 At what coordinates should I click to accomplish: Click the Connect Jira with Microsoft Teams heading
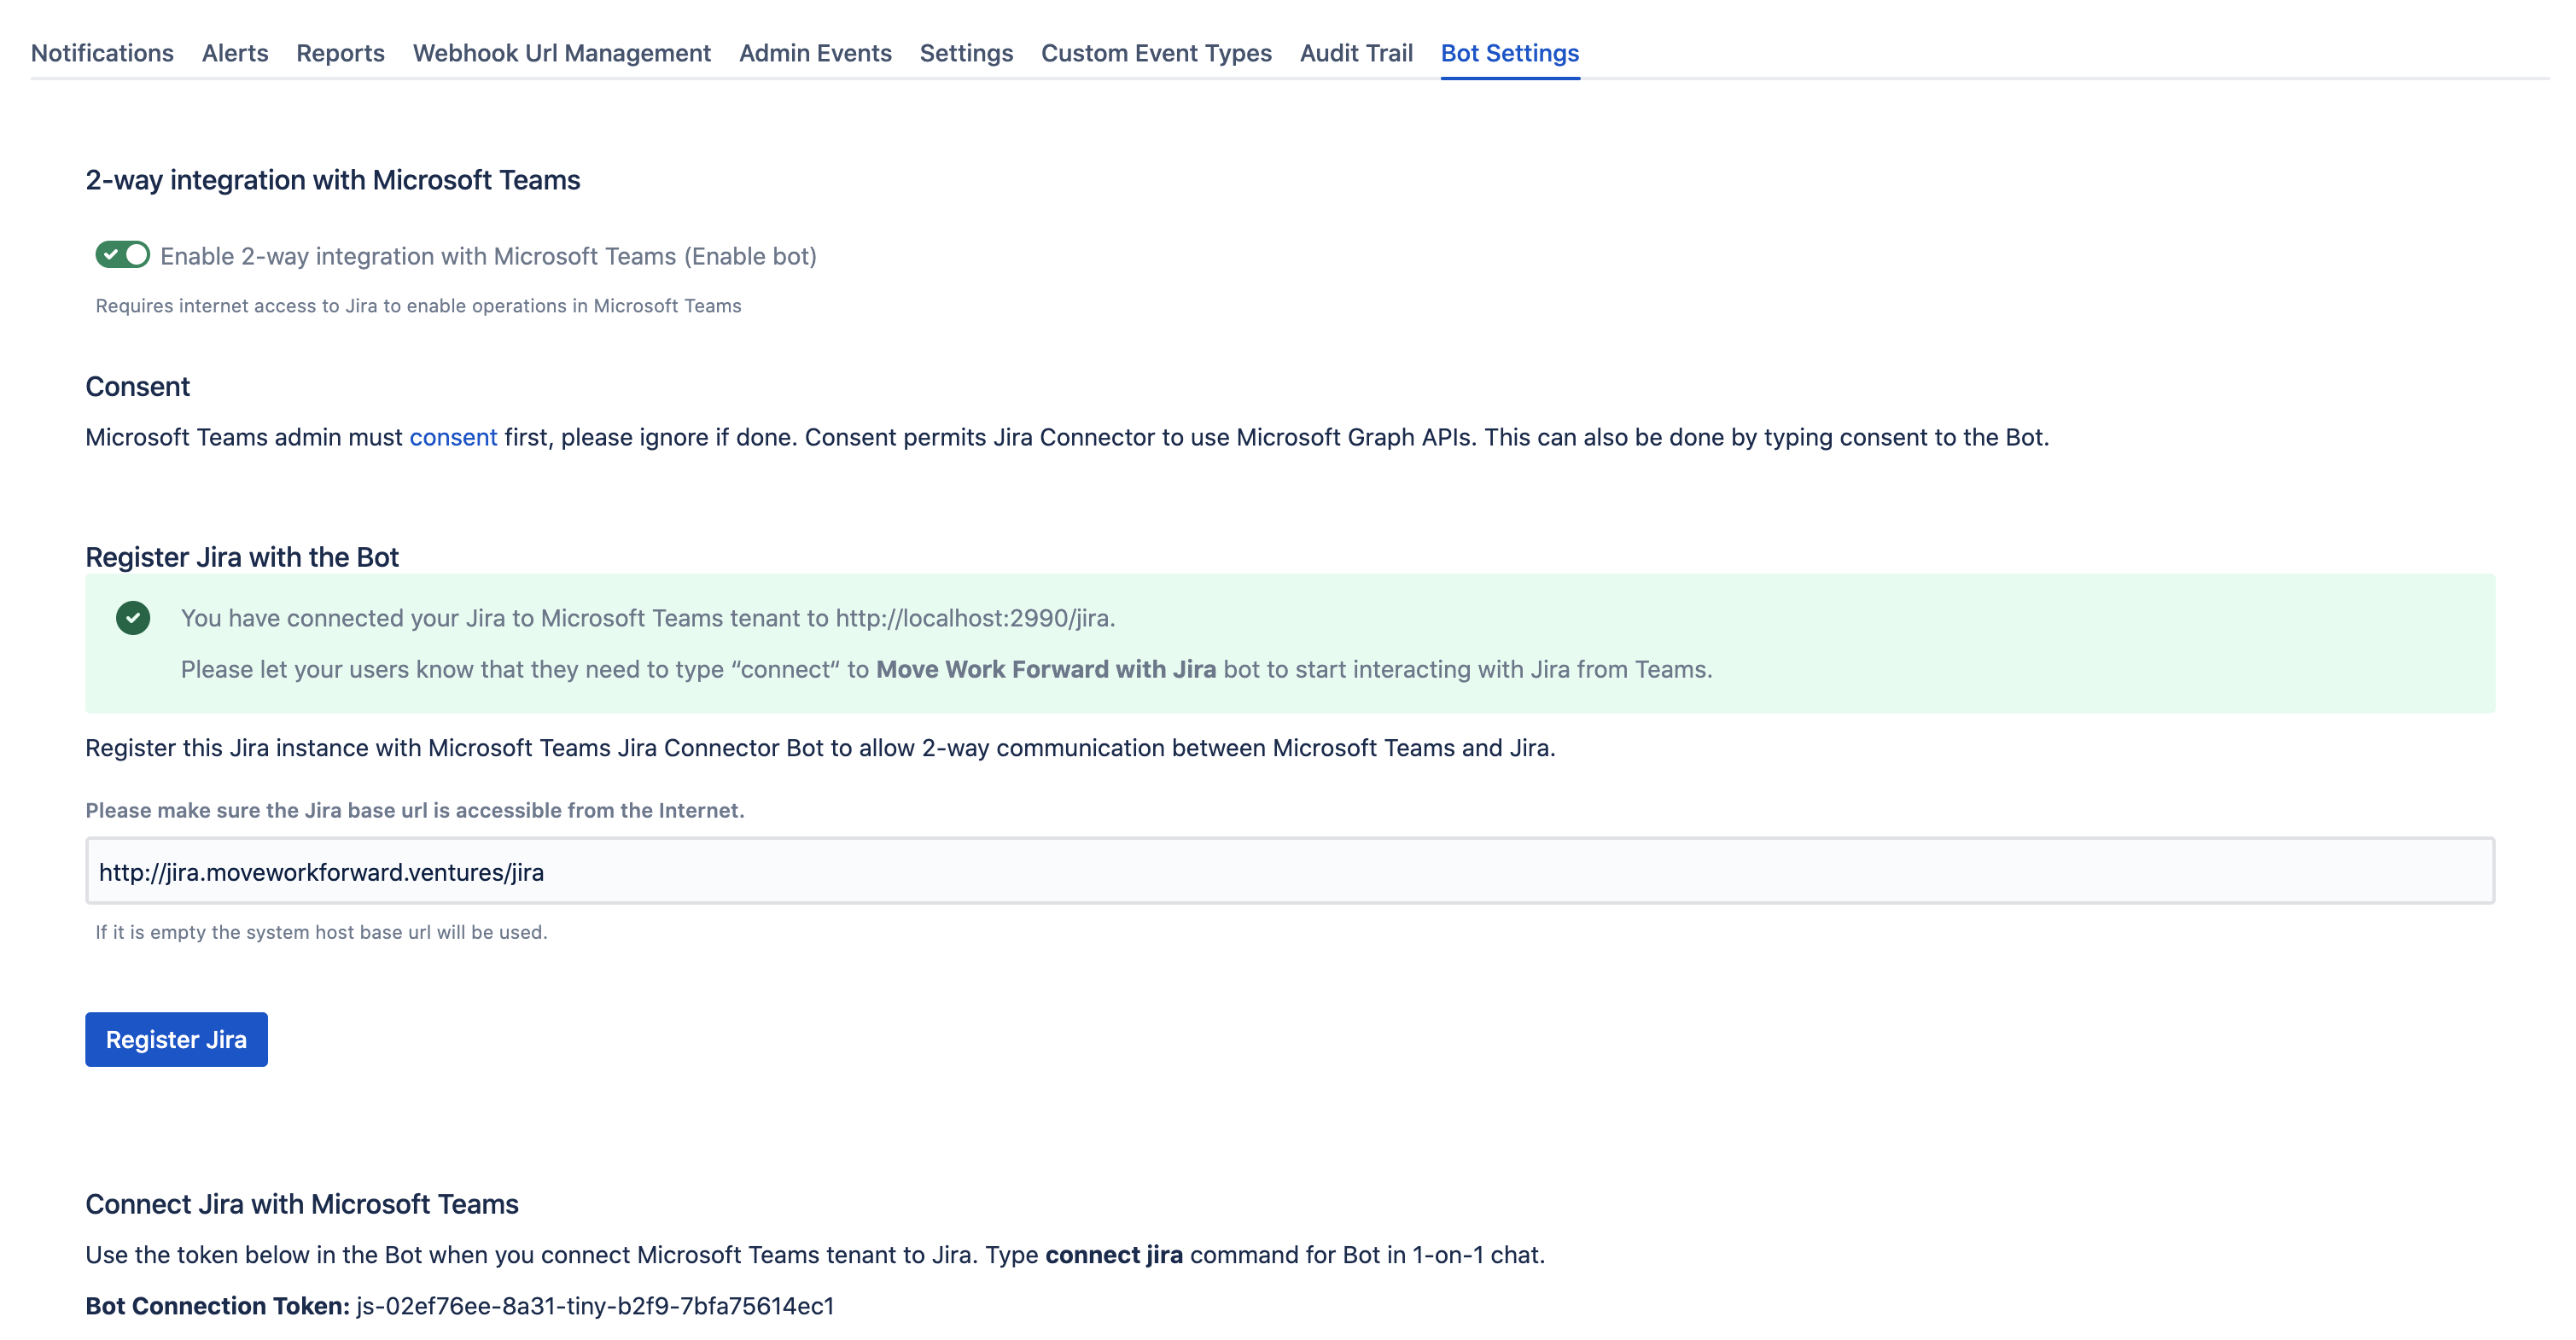click(302, 1204)
